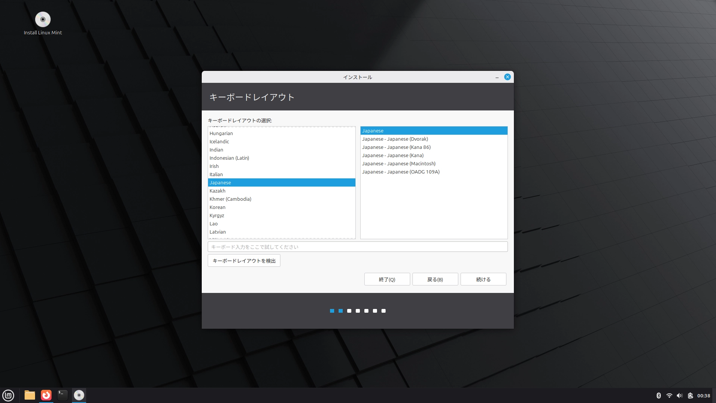The width and height of the screenshot is (716, 403).
Task: Open the Linux Mint menu in taskbar
Action: [x=8, y=395]
